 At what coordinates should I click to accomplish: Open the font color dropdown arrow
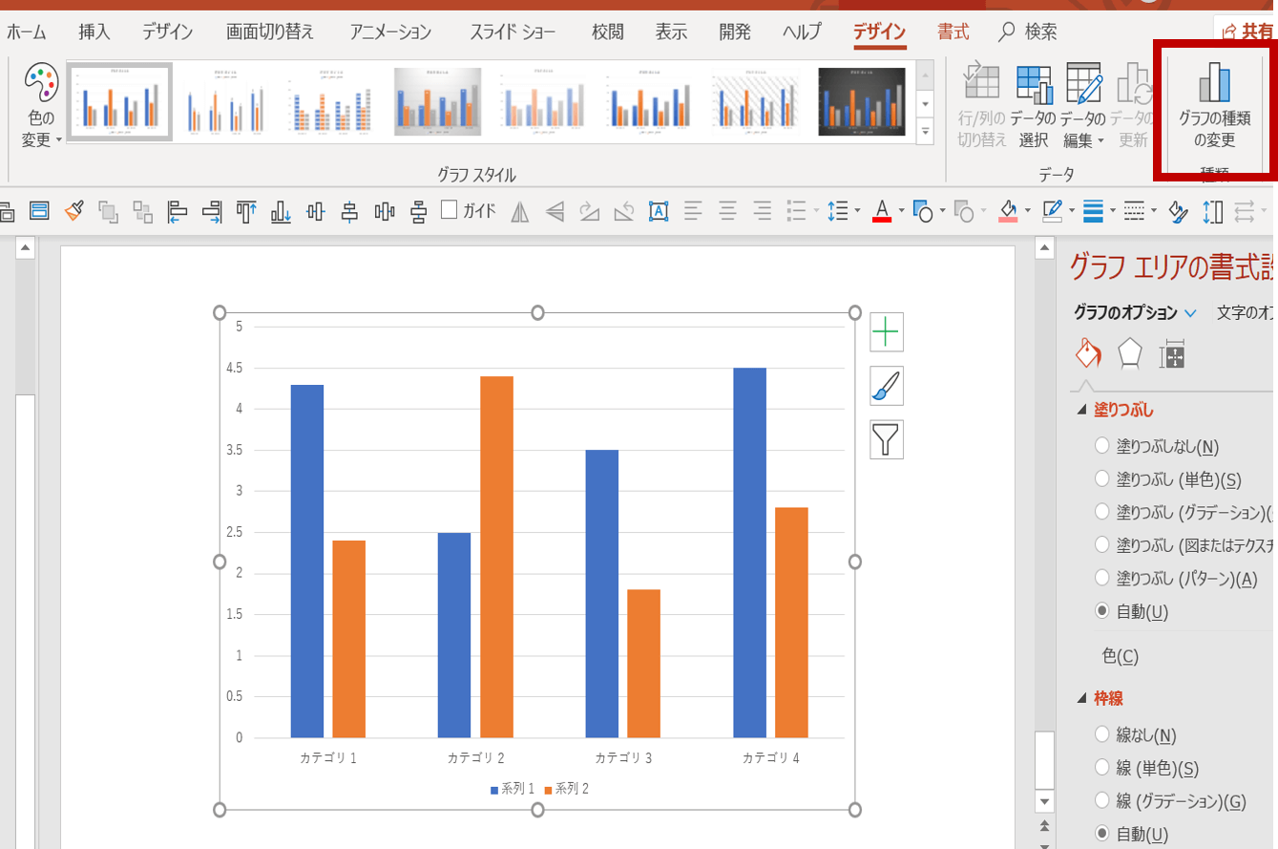[901, 212]
